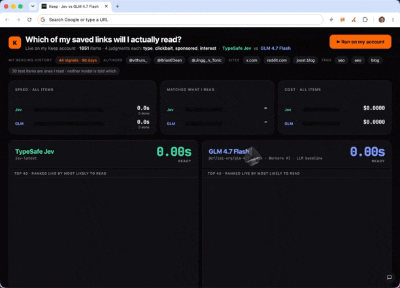This screenshot has width=400, height=288.
Task: Click the Jev bar in Matched What I Read card
Action: 204,110
